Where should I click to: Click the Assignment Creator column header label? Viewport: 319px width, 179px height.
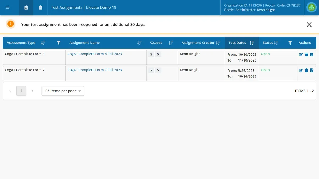(x=198, y=43)
